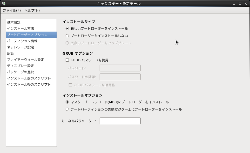Choose 新しいブートローダーをインストール radio button

coord(67,28)
